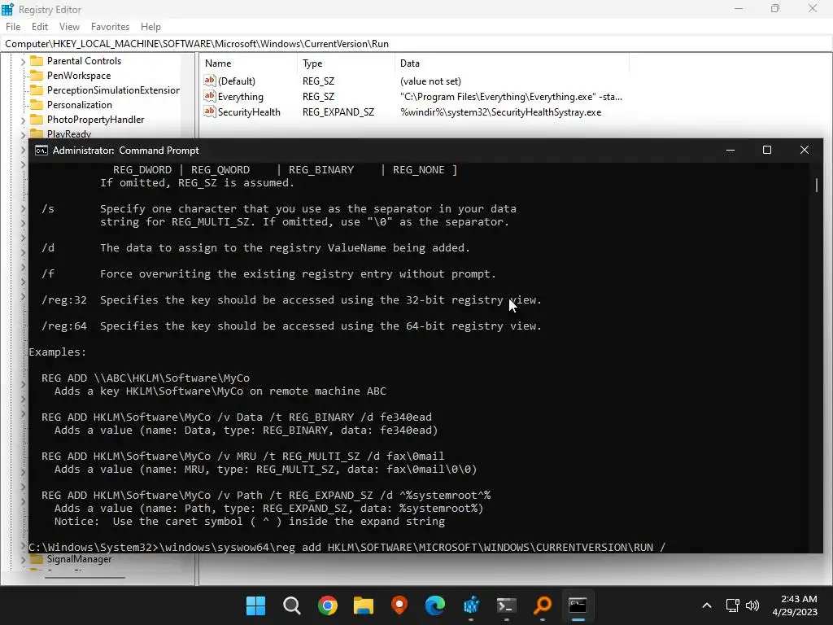Viewport: 833px width, 625px height.
Task: Click the registry tree horizontal scrollbar
Action: (x=85, y=577)
